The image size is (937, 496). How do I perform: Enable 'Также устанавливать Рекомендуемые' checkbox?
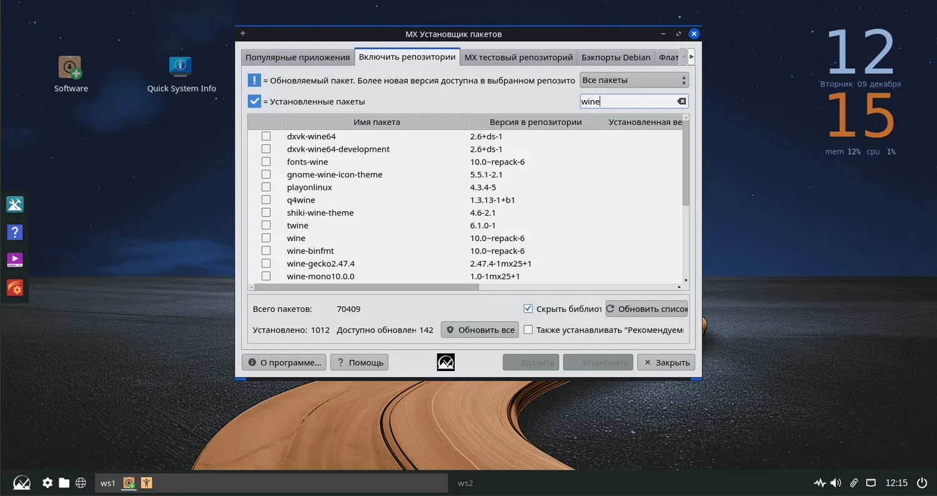click(x=528, y=330)
